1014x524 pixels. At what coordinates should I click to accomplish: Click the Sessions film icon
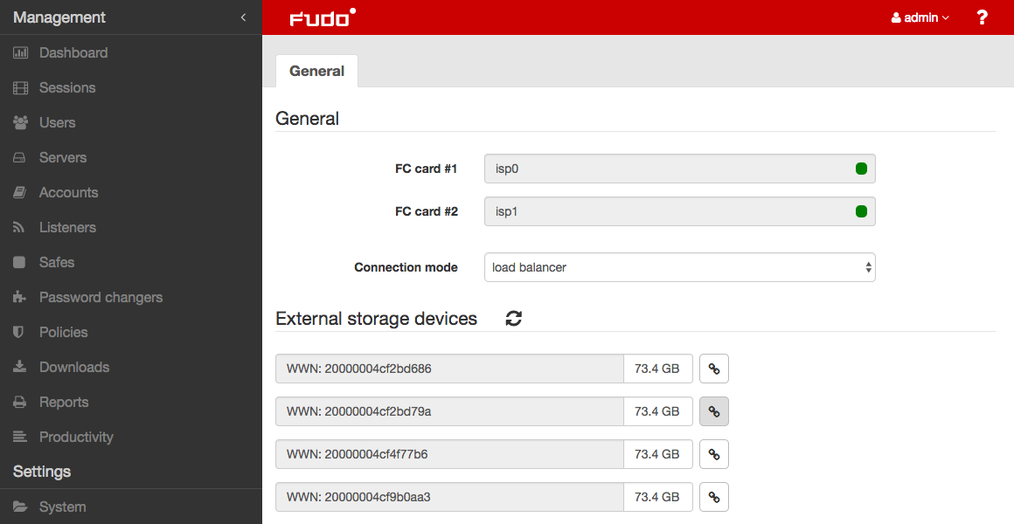pyautogui.click(x=20, y=88)
